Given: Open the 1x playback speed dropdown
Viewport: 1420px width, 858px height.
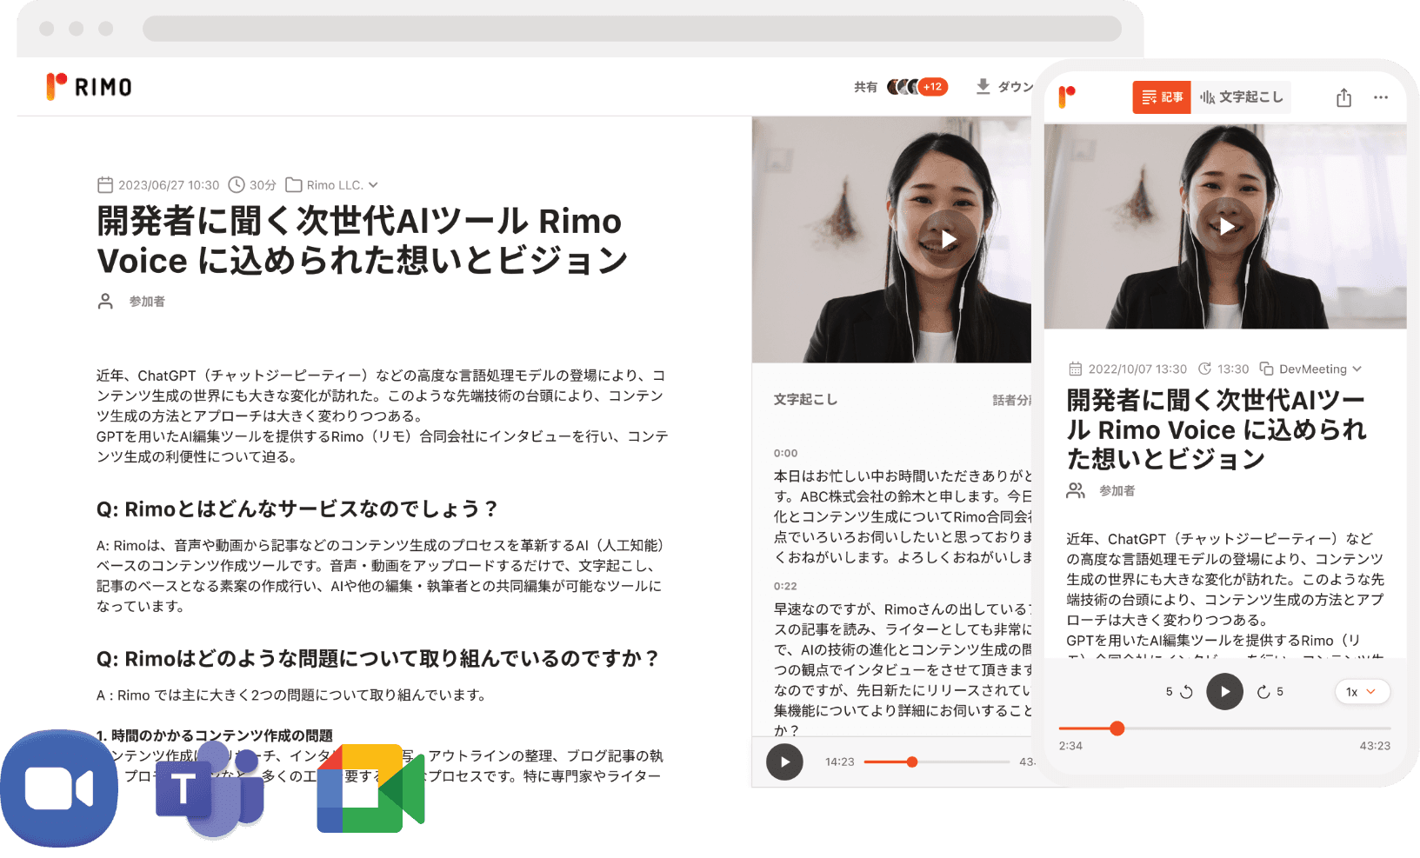Looking at the screenshot, I should click(x=1362, y=692).
